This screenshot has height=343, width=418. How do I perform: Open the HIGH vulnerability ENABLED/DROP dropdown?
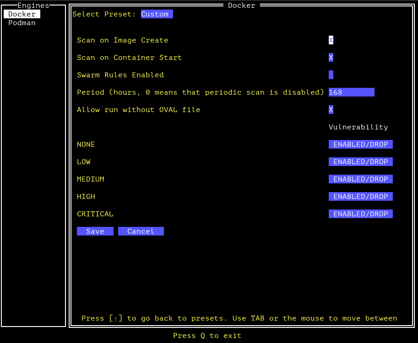pos(360,197)
